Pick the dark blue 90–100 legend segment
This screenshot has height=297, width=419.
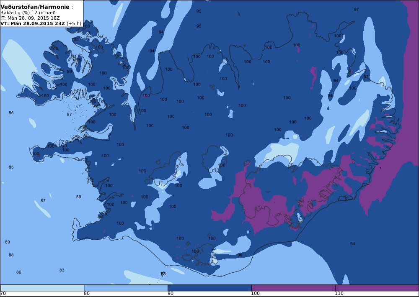point(209,288)
